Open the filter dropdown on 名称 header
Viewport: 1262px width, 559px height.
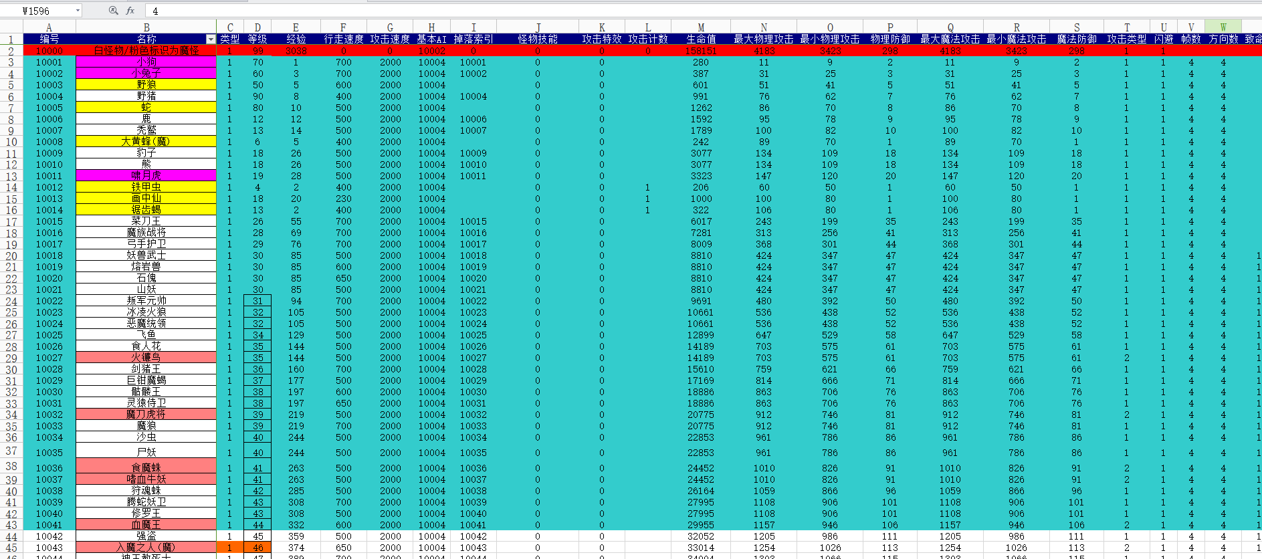click(x=211, y=39)
